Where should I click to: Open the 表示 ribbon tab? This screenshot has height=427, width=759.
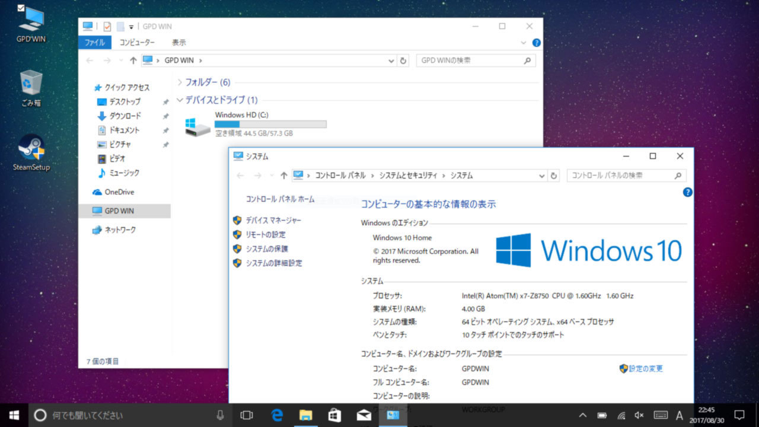tap(179, 43)
